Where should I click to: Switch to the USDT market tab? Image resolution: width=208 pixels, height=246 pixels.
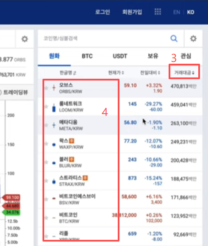pos(120,56)
